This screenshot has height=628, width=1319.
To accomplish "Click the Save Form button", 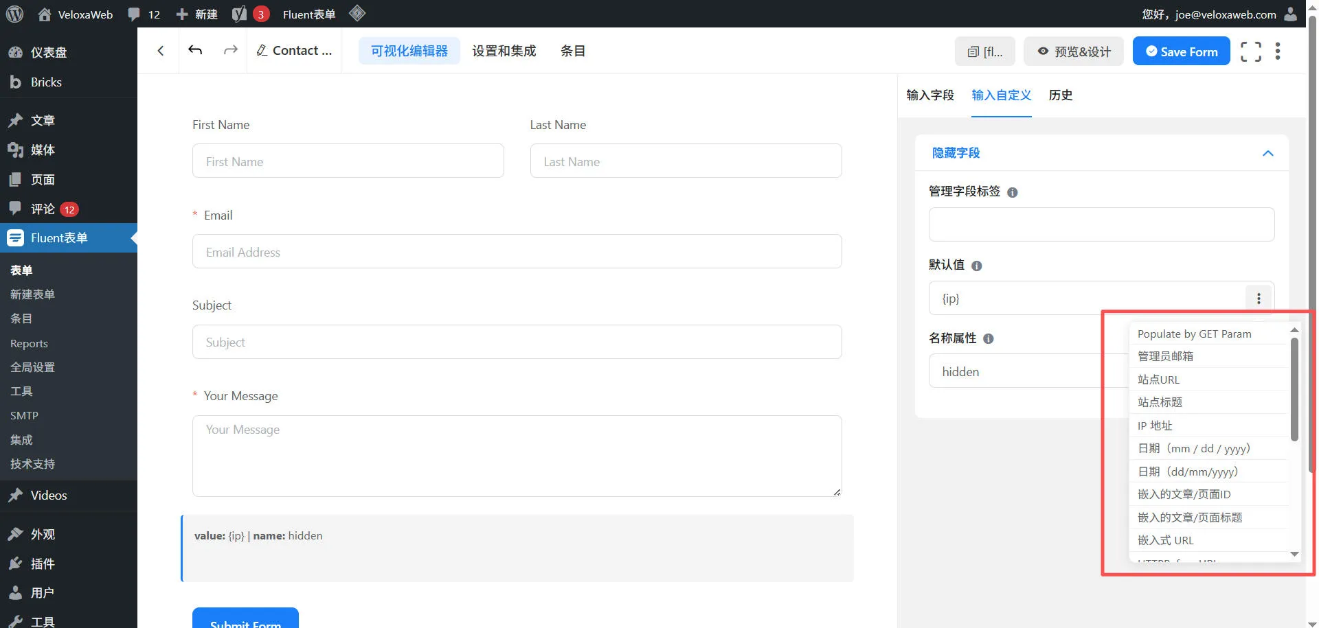I will pos(1181,51).
